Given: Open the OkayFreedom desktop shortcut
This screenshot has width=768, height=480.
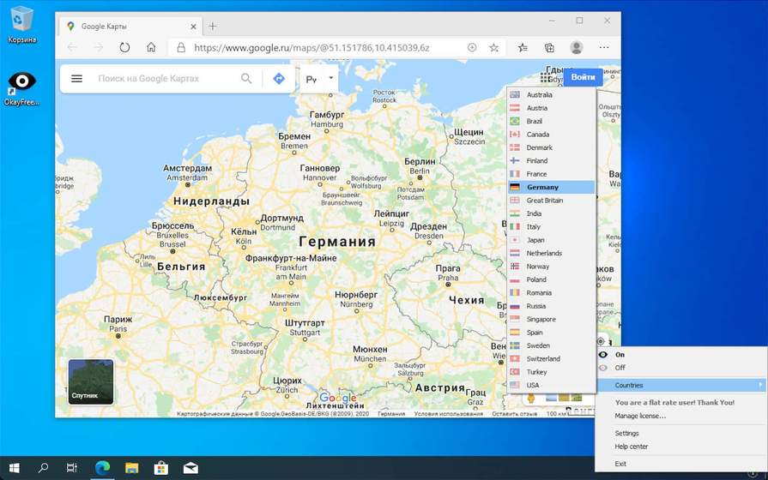Looking at the screenshot, I should [21, 88].
